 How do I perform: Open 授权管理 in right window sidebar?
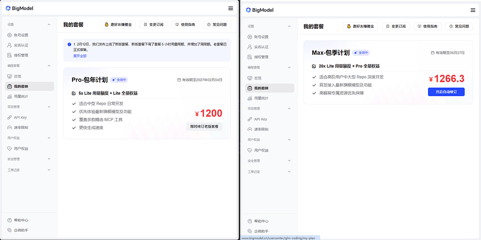coord(270,57)
